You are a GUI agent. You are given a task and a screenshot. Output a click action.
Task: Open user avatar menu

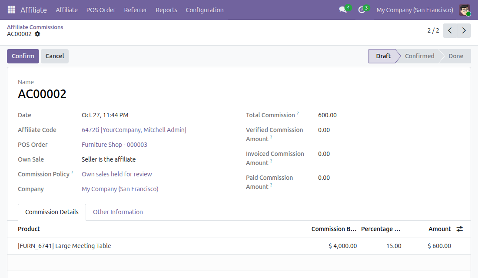coord(465,10)
